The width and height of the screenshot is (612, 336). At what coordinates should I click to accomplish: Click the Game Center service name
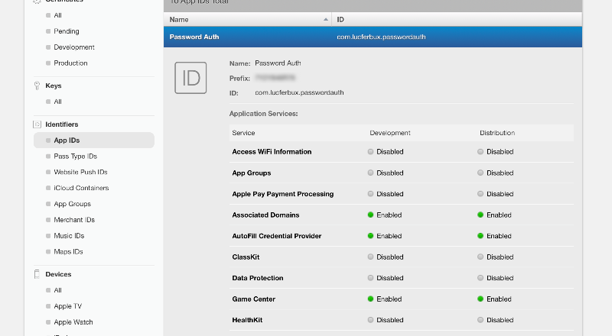pyautogui.click(x=254, y=299)
